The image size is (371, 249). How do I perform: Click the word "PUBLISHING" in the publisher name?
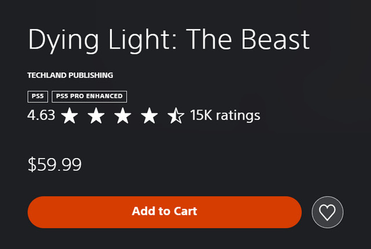click(x=92, y=75)
